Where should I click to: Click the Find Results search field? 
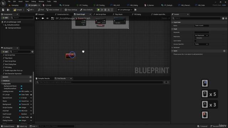(100, 82)
